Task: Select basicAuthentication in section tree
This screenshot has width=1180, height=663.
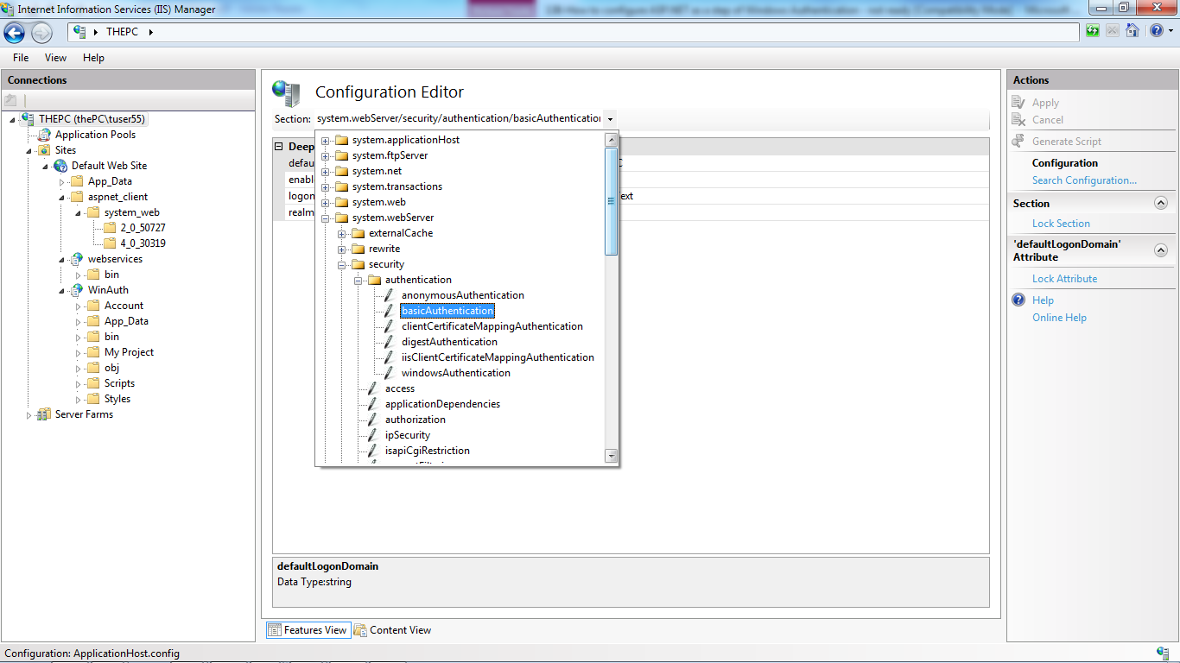Action: coord(447,311)
